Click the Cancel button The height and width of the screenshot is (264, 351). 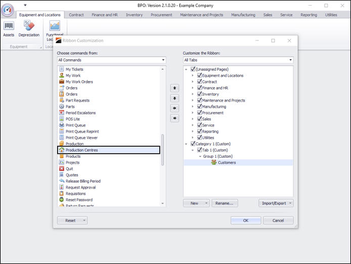pyautogui.click(x=278, y=221)
